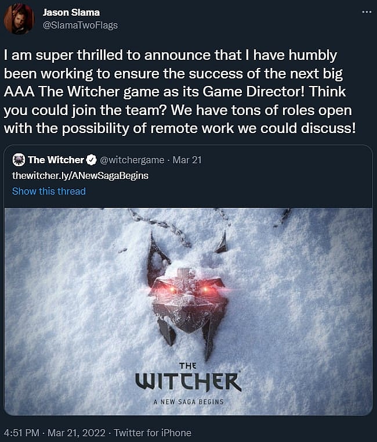Viewport: 377px width, 442px height.
Task: Click Show this thread
Action: [x=49, y=191]
